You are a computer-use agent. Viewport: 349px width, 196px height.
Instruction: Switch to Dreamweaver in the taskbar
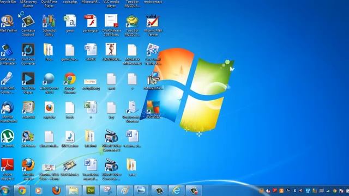(x=91, y=191)
